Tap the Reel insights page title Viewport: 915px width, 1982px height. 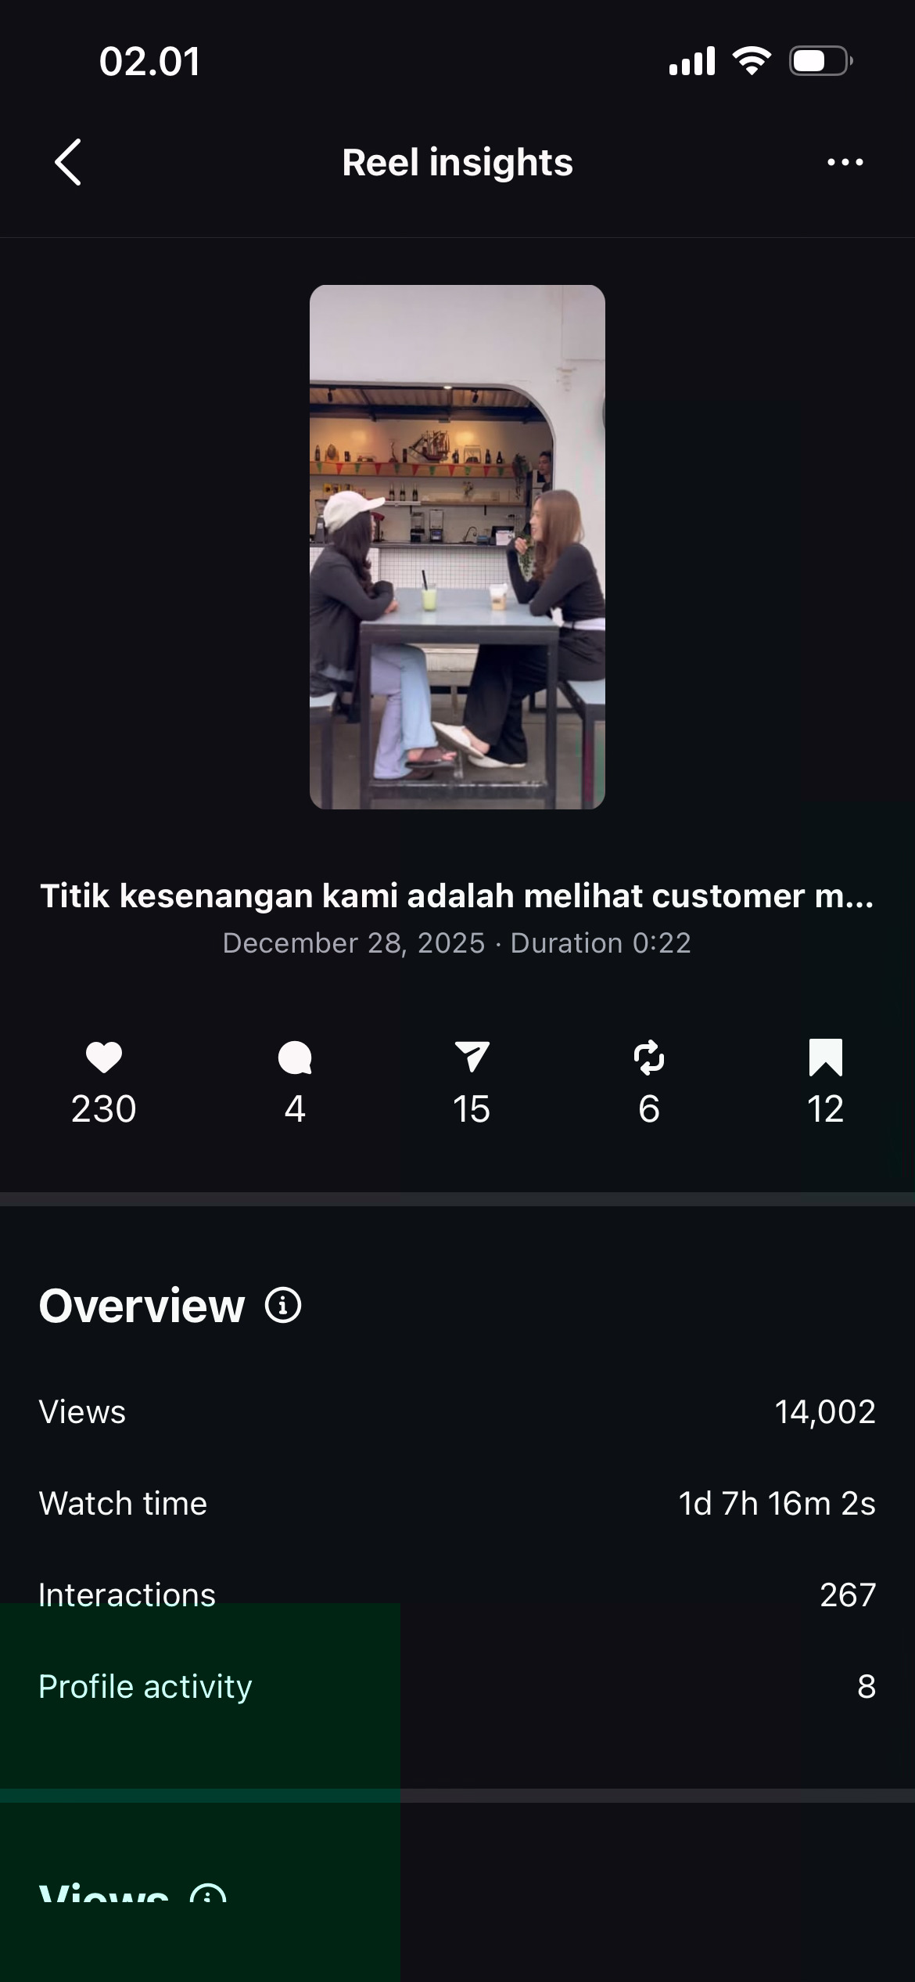click(457, 163)
